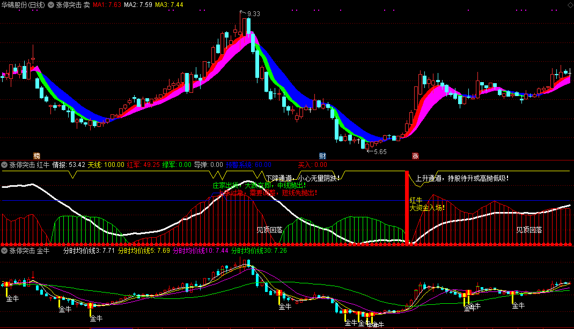Select the 分时均价线3: 7.71 legend value
This screenshot has width=574, height=329.
[x=89, y=251]
